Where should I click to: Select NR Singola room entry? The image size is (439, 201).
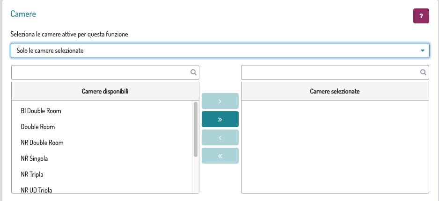(x=34, y=158)
